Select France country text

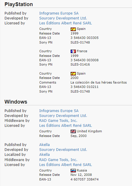pyautogui.click(x=82, y=51)
